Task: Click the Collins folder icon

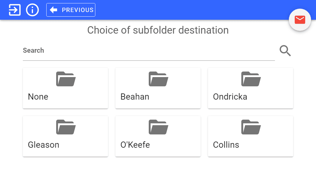Action: coord(251,127)
